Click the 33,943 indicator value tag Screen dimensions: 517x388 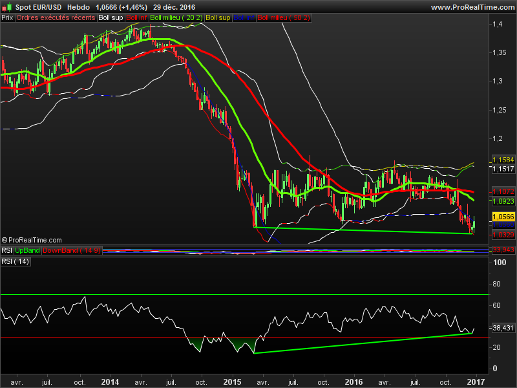(503, 250)
